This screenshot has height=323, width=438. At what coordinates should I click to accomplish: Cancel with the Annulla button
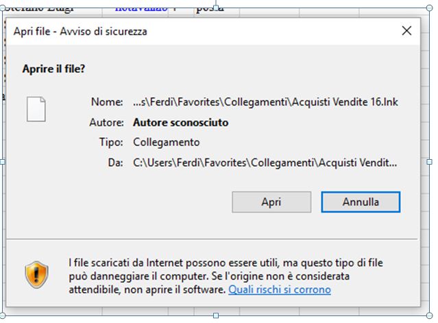pos(361,202)
